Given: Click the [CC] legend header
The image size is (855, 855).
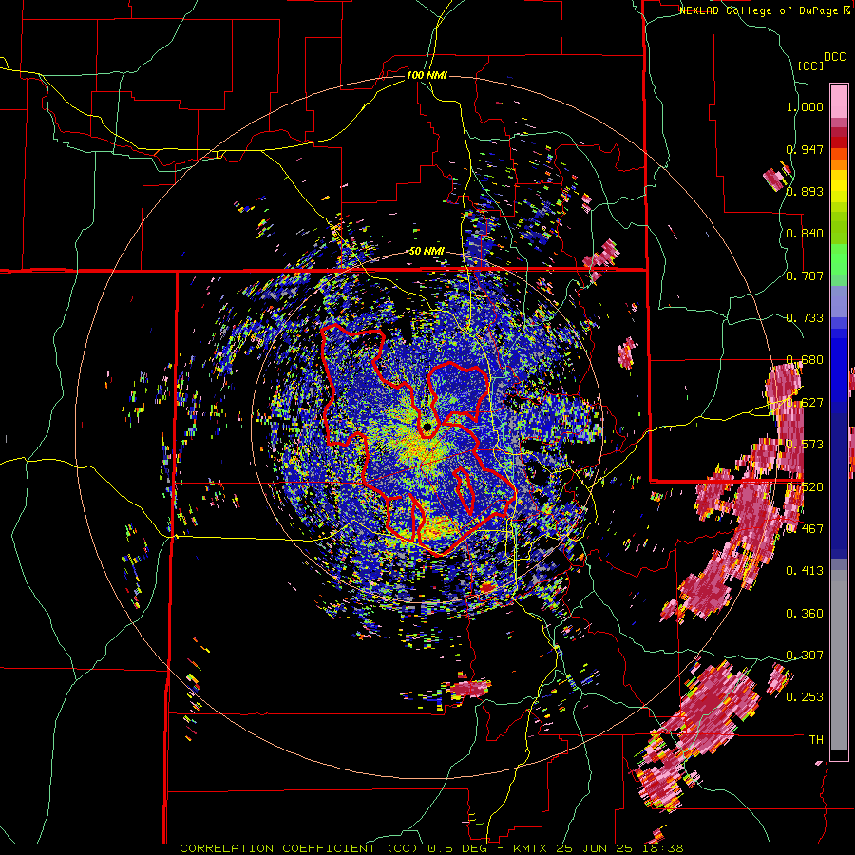Looking at the screenshot, I should pos(810,66).
